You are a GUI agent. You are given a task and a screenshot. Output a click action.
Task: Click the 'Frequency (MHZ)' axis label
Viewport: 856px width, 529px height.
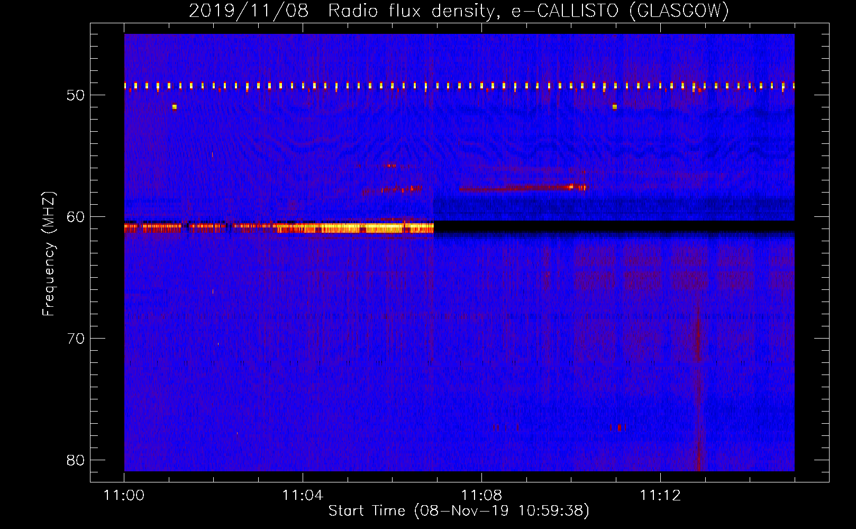tap(49, 254)
